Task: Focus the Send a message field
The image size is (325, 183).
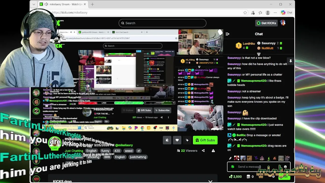Action: click(259, 167)
